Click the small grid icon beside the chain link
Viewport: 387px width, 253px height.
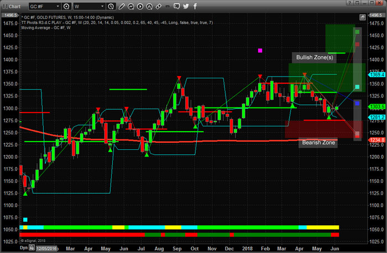point(168,7)
